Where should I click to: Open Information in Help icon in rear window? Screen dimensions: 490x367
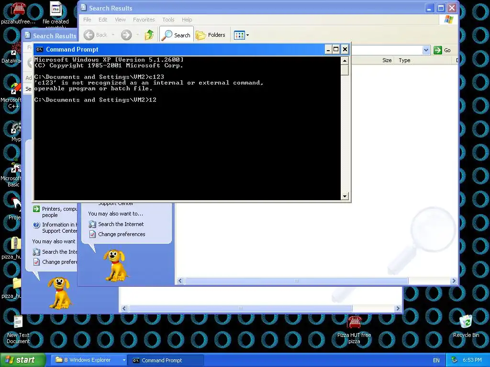tap(36, 225)
